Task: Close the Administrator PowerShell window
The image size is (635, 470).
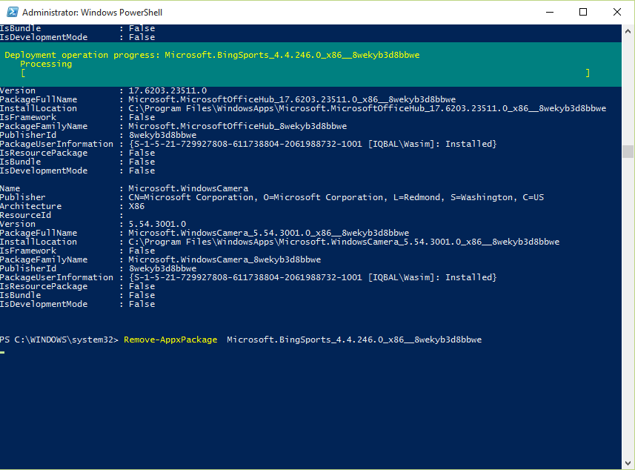Action: point(617,13)
